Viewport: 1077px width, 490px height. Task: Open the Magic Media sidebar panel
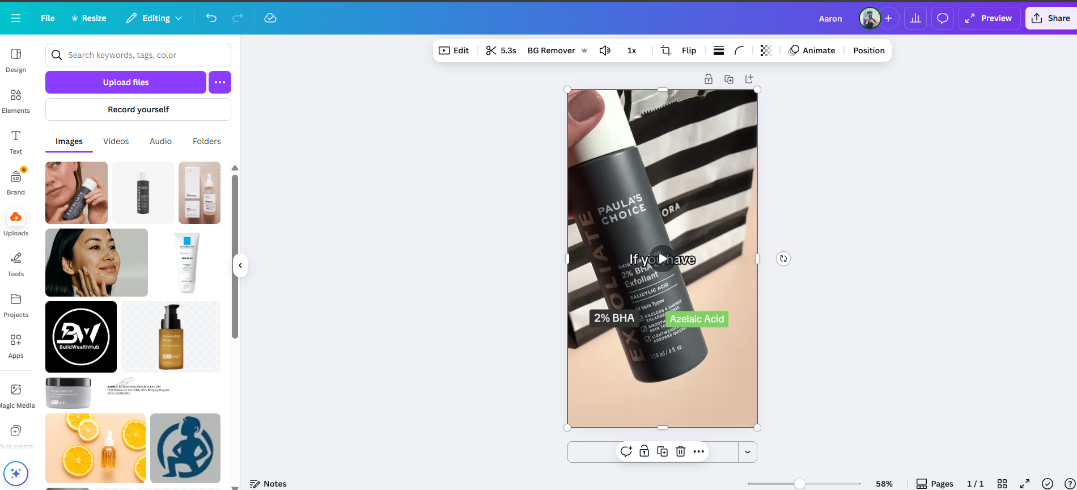coord(16,396)
